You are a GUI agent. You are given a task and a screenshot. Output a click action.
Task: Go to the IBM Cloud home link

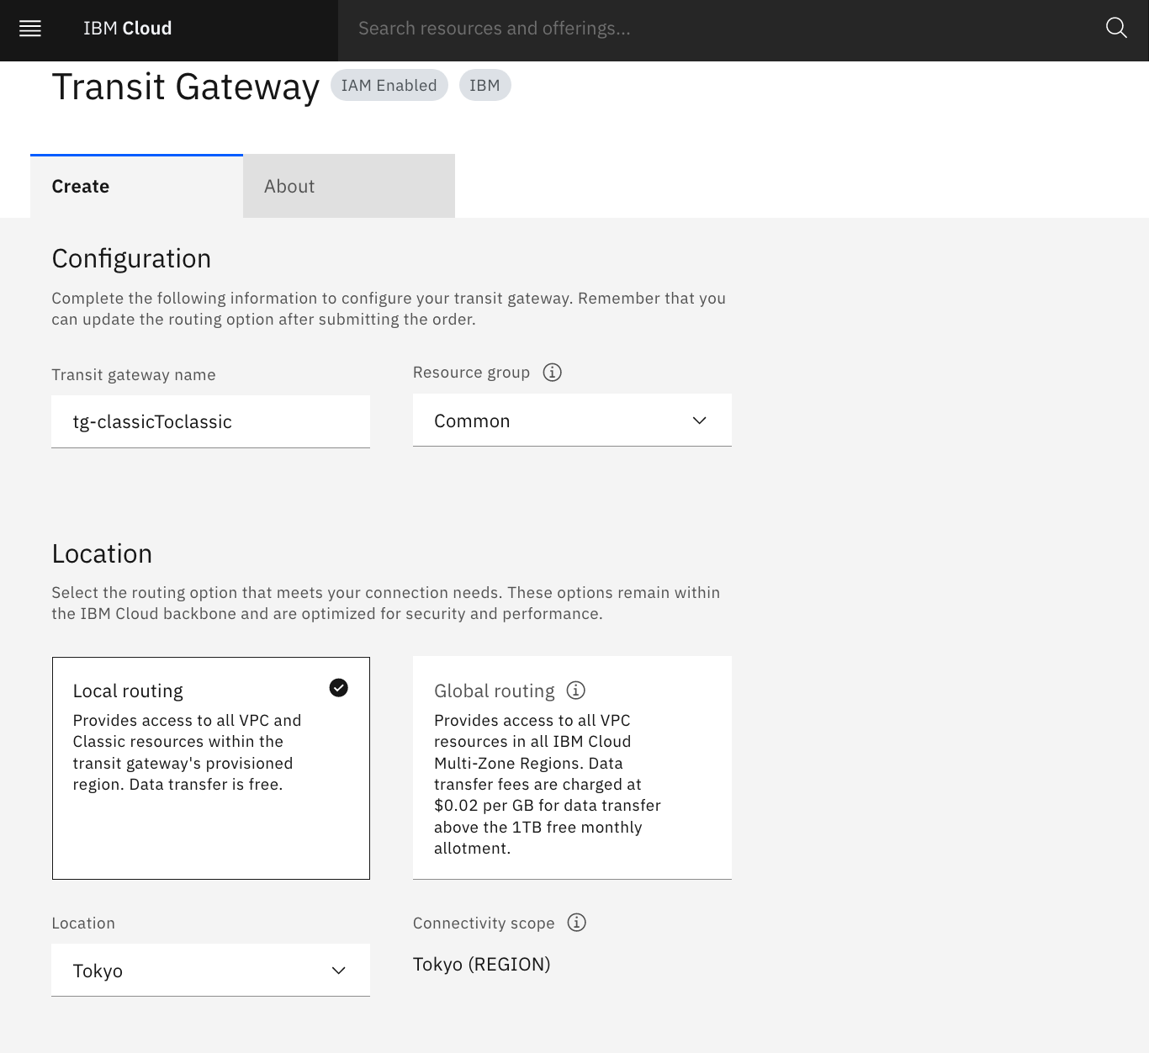coord(128,29)
